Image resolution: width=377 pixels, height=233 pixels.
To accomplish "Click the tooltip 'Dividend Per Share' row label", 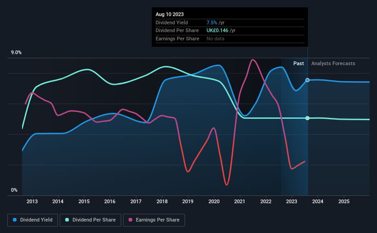I will (x=177, y=31).
